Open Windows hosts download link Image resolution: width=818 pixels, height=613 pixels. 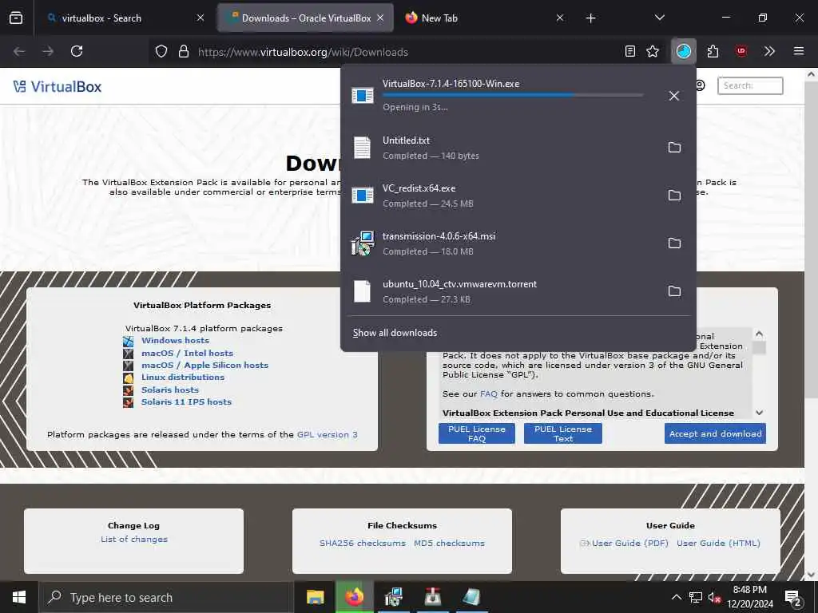coord(175,340)
